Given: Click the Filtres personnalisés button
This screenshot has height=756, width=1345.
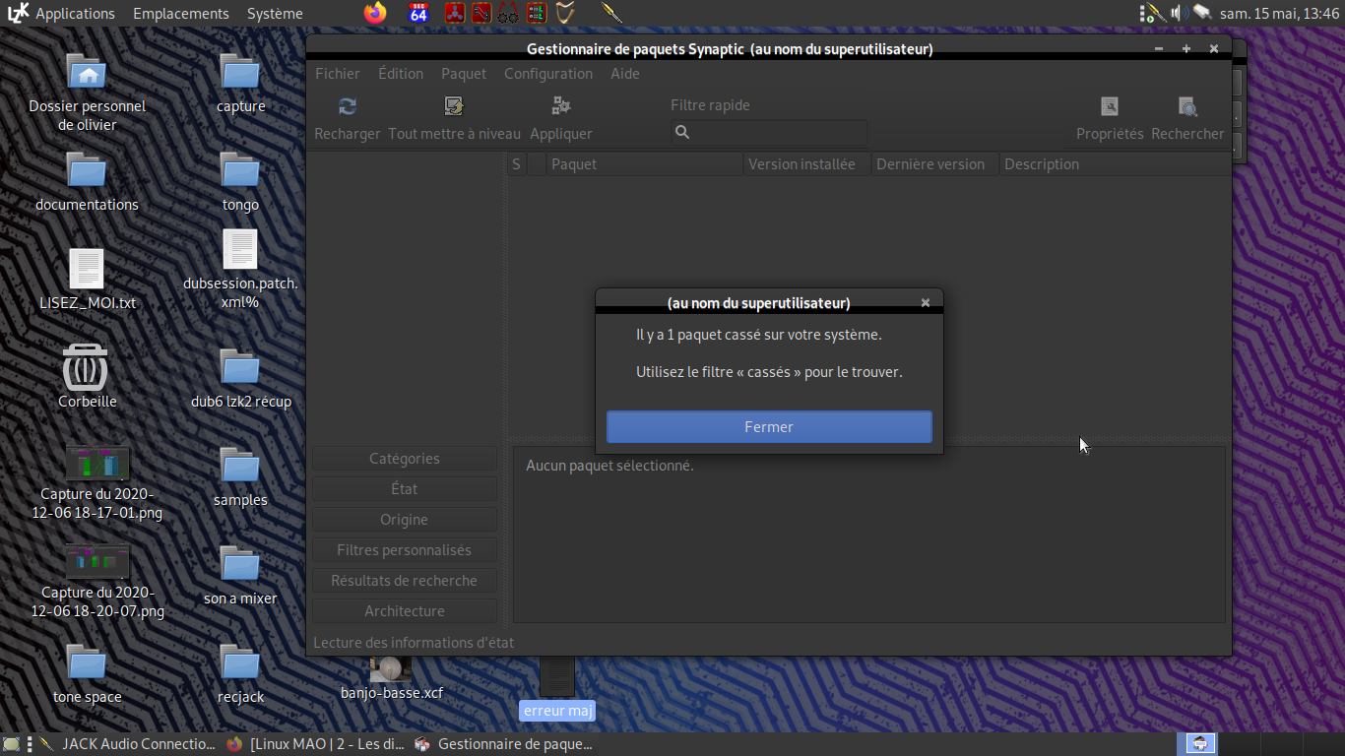Looking at the screenshot, I should point(405,550).
